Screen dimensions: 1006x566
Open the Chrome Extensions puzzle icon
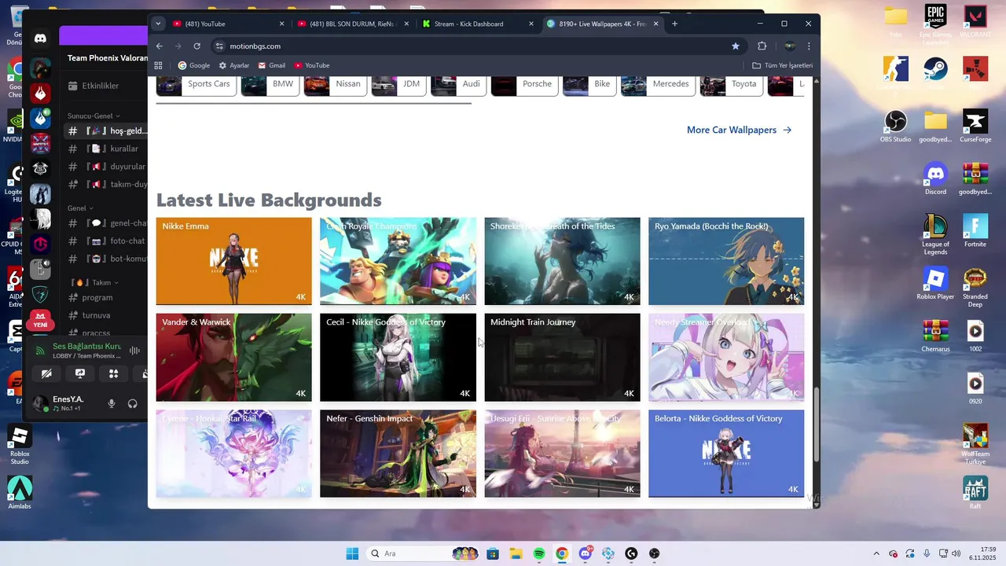tap(762, 46)
